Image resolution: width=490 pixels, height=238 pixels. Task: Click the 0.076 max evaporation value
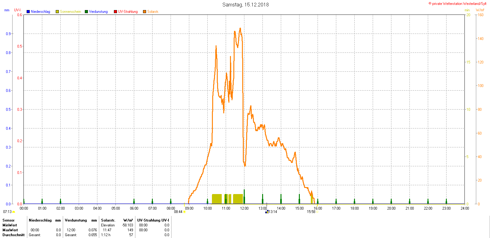(x=93, y=230)
